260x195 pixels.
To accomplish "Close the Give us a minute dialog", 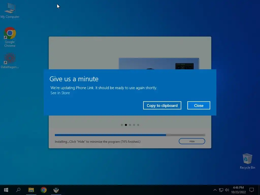I will 199,105.
